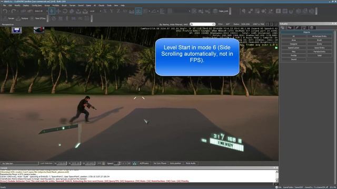
Task: Click the Redo arrow icon
Action: (14, 11)
